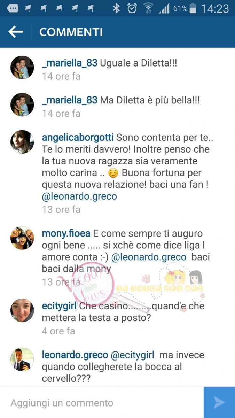Tap the BBM notification icon in status bar
Screen dimensions: 235x418
pyautogui.click(x=12, y=8)
